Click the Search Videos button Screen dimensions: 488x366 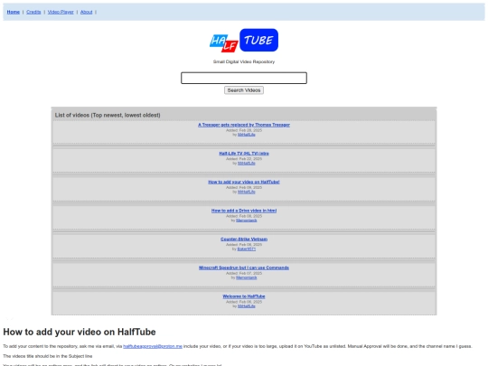[x=244, y=90]
